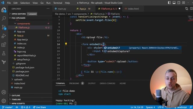Open reportWebVitals.js from the explorer
193x109 pixels.
(x=30, y=55)
